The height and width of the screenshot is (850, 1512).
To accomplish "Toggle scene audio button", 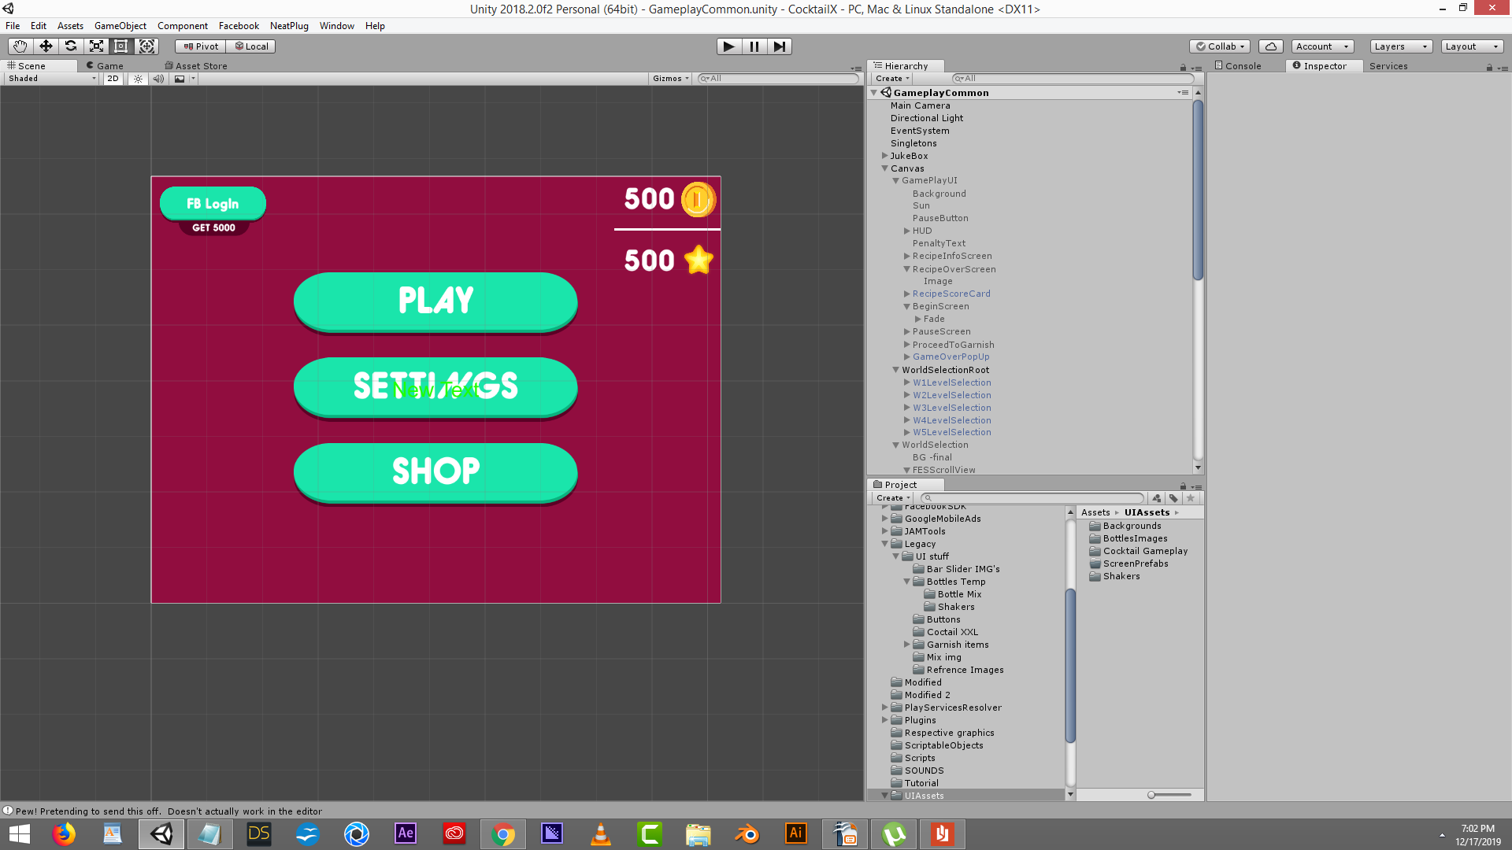I will [158, 79].
